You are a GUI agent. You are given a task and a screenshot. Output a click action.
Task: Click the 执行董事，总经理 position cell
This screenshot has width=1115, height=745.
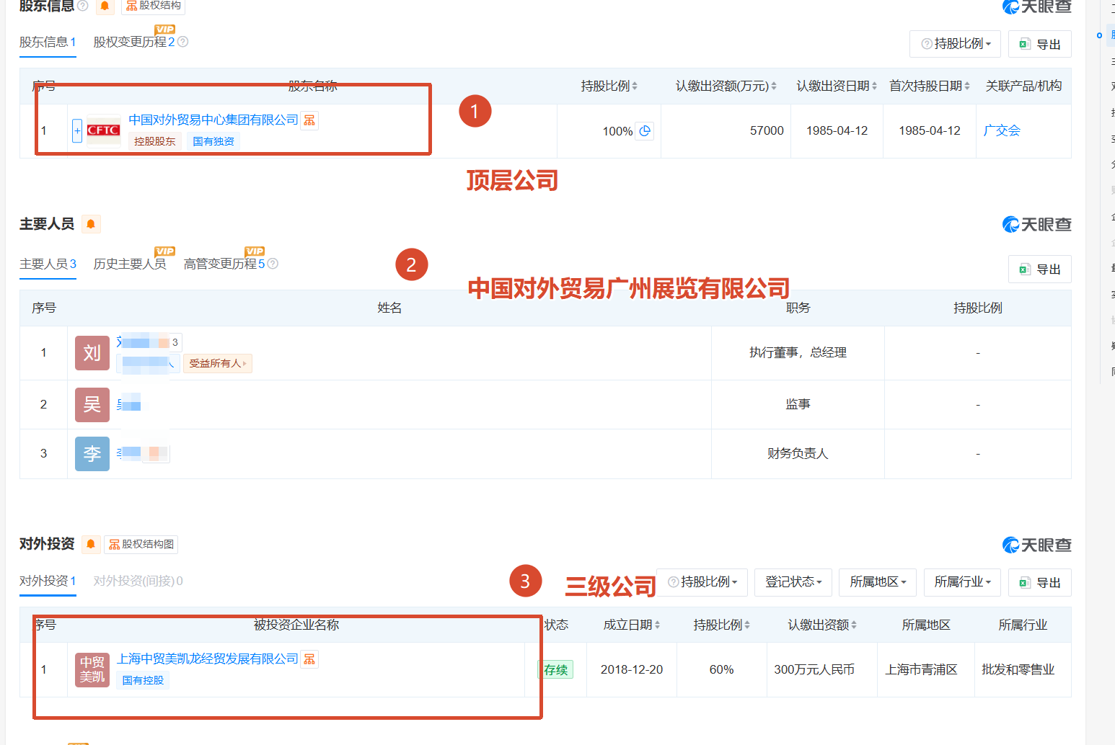(x=798, y=352)
